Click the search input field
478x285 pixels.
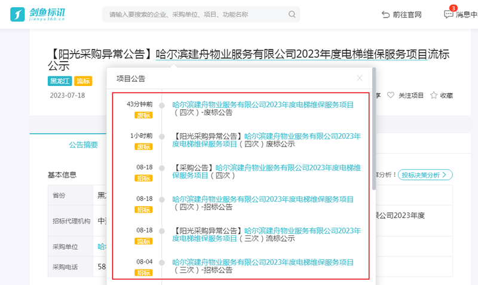201,14
